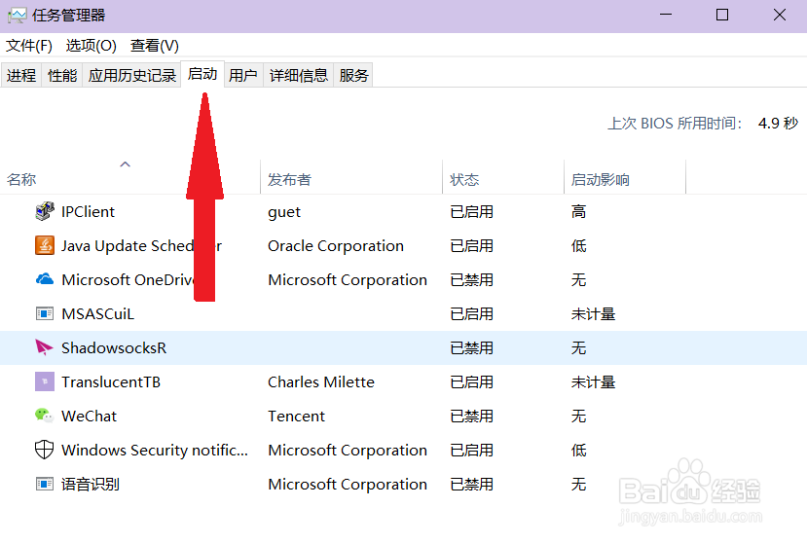Select the Java Update Scheduler entry name

pos(141,245)
